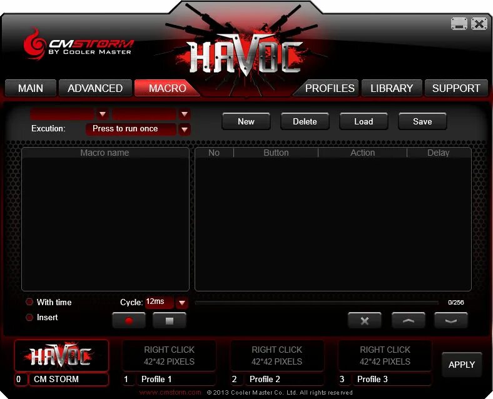Create a macro with the New button
This screenshot has height=399, width=493.
tap(246, 121)
